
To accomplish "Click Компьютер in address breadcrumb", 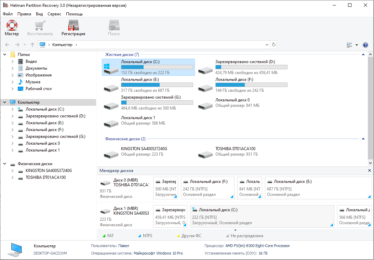I will [x=62, y=45].
